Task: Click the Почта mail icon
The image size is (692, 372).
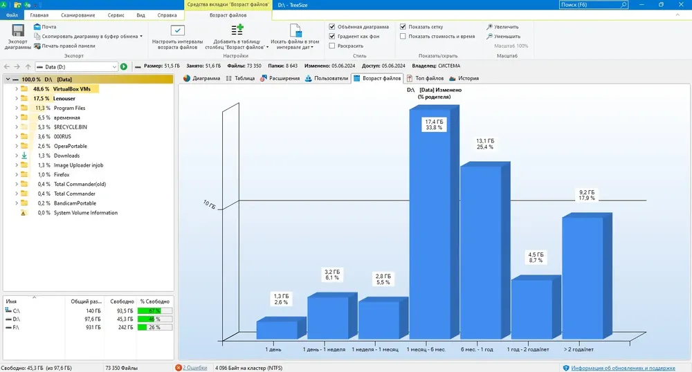Action: click(37, 27)
